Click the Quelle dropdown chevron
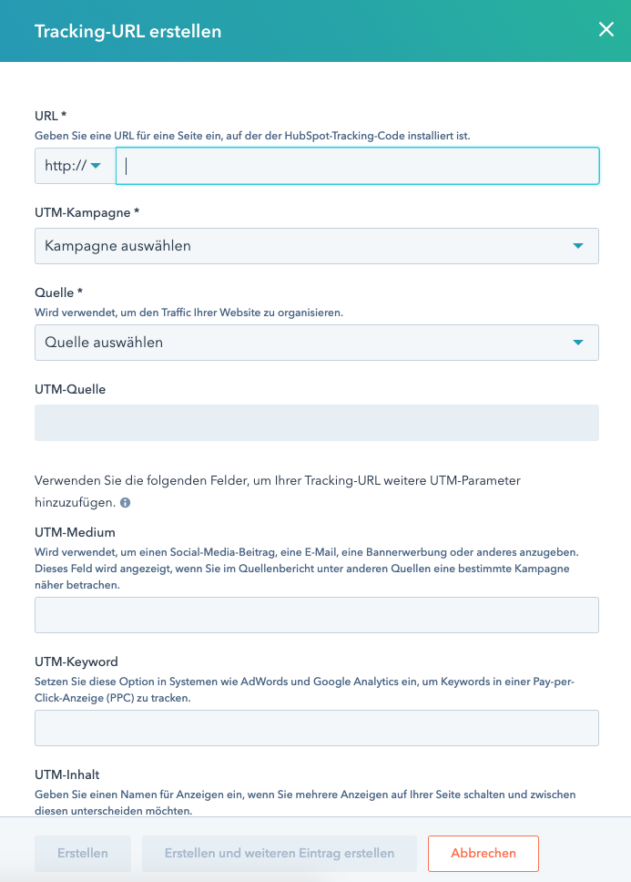The image size is (631, 882). [577, 343]
